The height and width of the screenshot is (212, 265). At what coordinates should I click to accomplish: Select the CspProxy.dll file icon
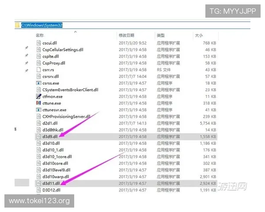(x=39, y=63)
